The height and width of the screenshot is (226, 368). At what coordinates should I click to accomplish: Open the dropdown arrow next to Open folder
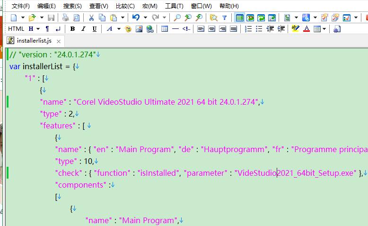(41, 18)
